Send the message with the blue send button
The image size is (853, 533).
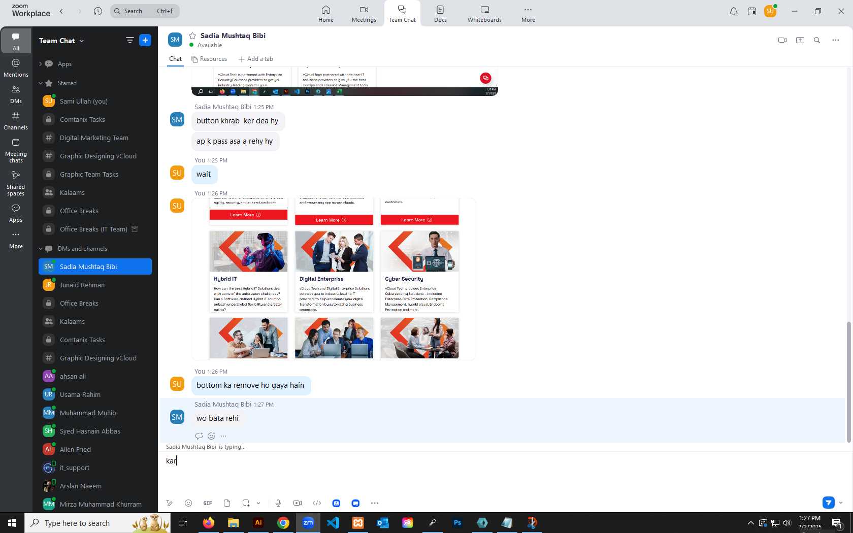[829, 503]
